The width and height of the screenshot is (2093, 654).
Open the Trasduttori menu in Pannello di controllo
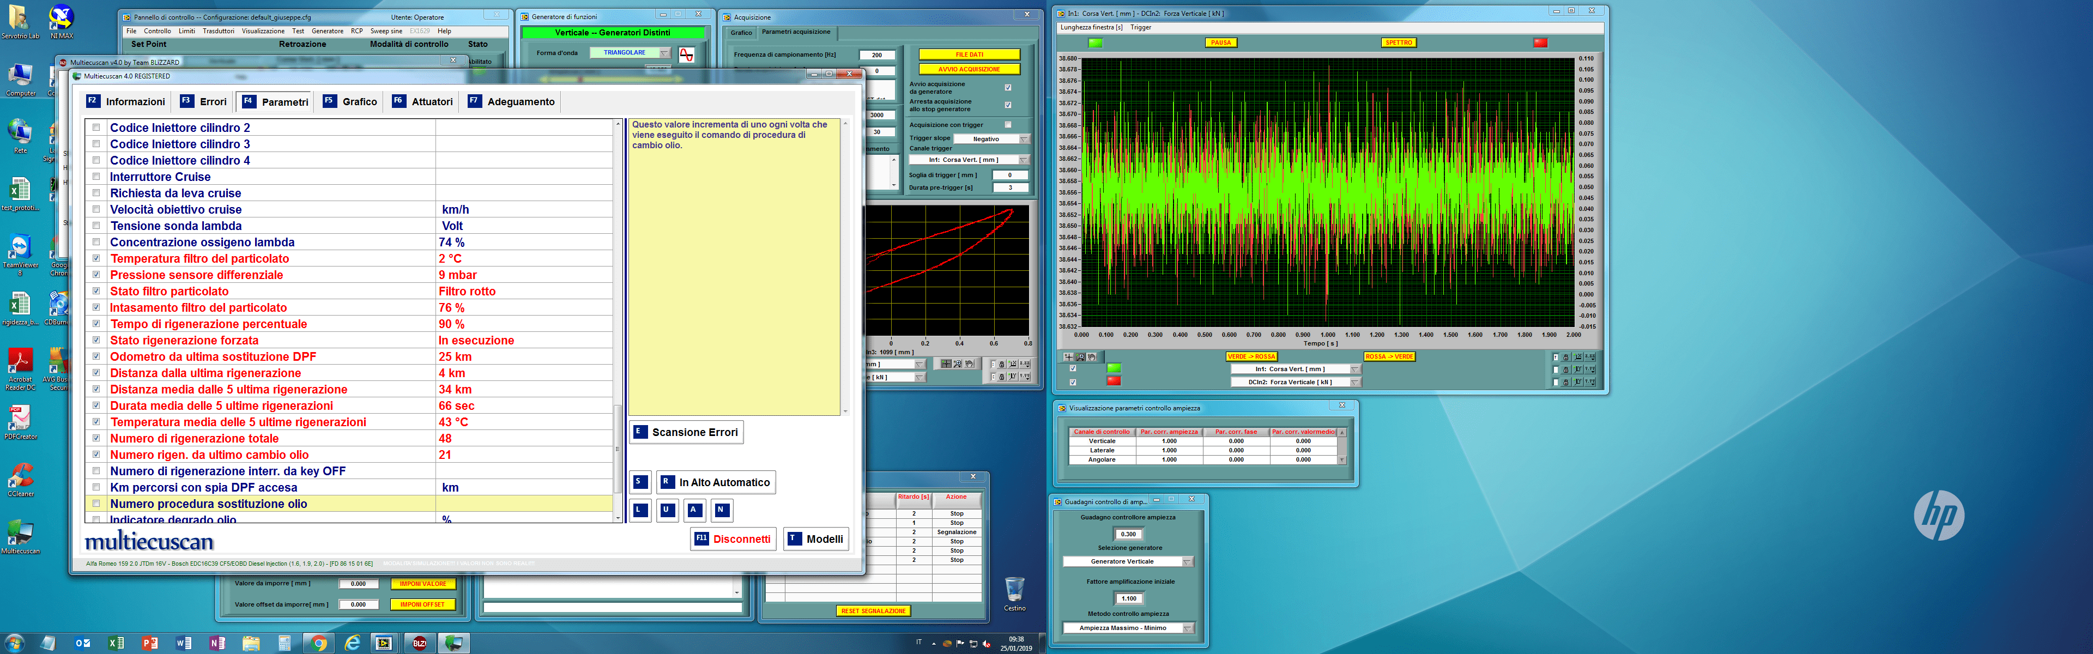coord(219,31)
